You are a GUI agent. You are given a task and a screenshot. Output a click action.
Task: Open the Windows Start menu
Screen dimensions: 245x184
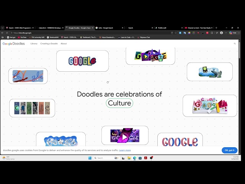(x=90, y=158)
